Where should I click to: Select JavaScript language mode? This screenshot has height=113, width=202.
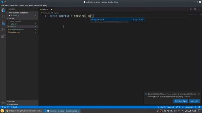189,107
